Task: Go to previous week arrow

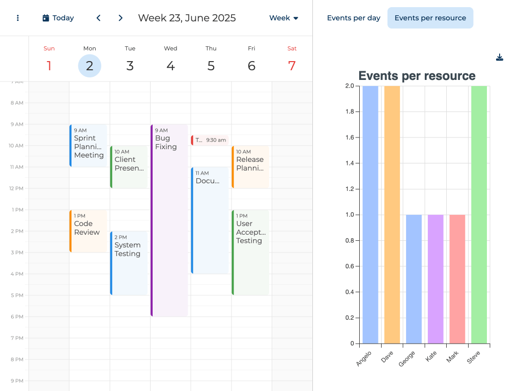Action: coord(98,18)
